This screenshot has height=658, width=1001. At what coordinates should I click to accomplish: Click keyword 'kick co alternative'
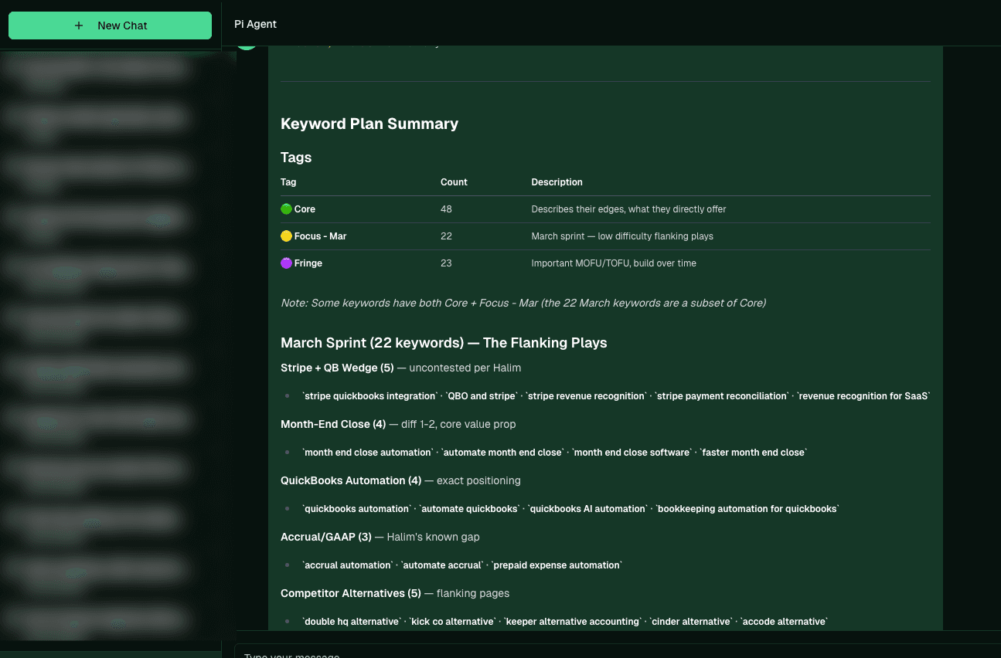452,622
